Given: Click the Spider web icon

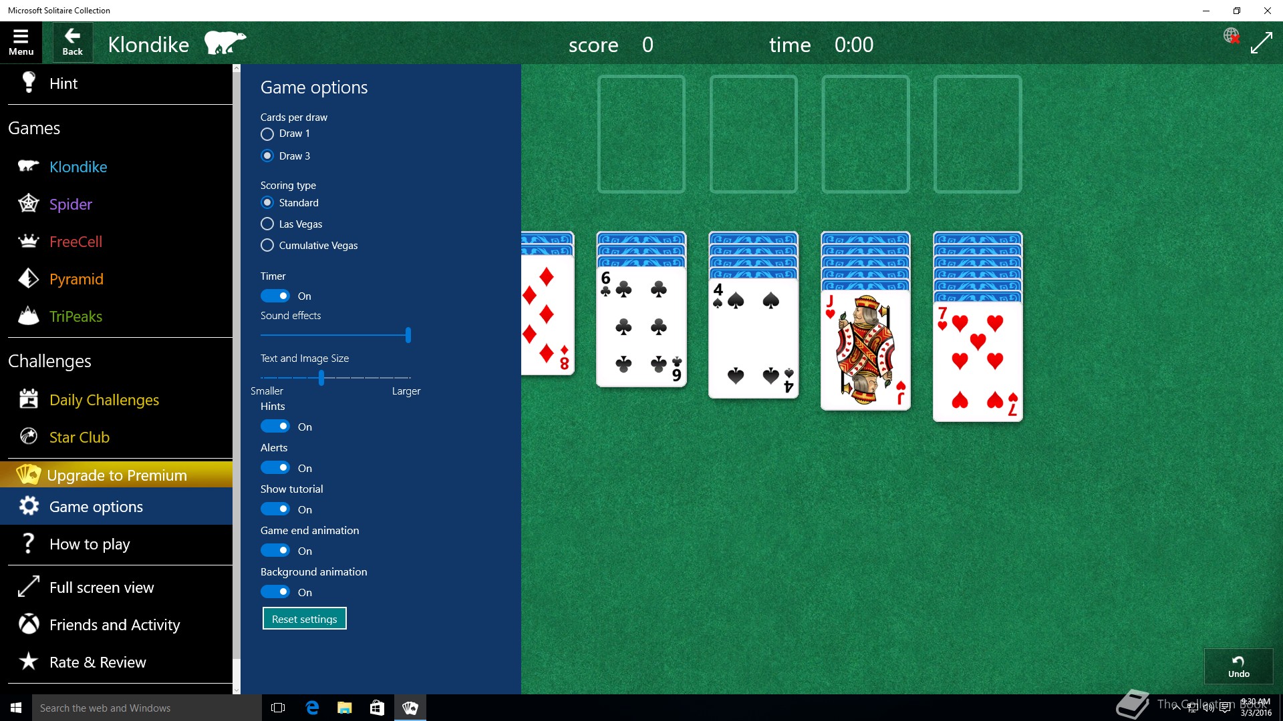Looking at the screenshot, I should (x=28, y=204).
